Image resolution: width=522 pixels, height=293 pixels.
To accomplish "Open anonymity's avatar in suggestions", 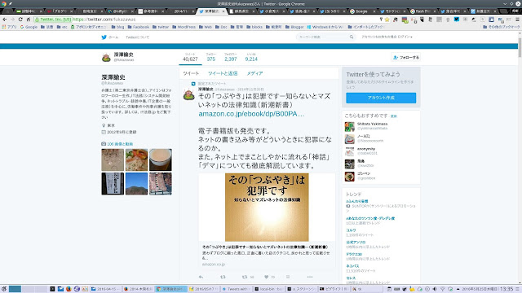I will [350, 152].
